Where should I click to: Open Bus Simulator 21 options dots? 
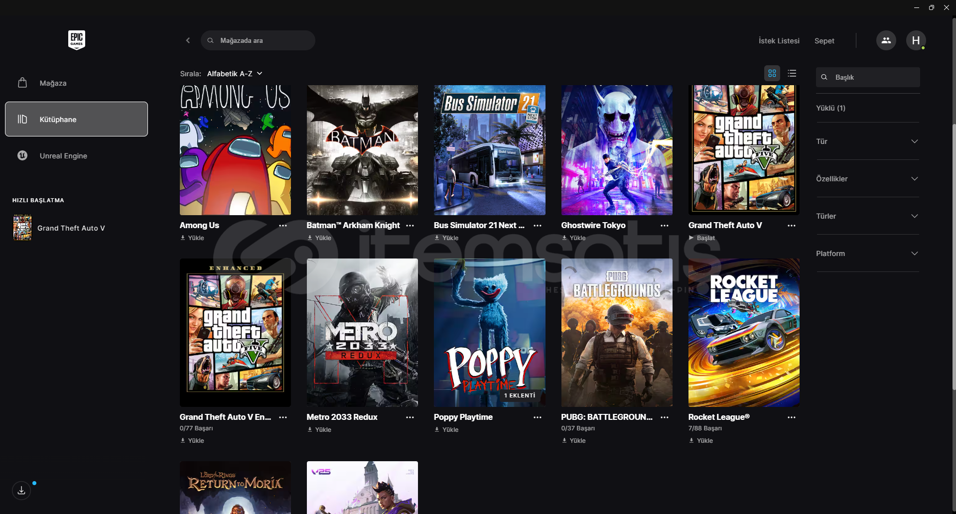[x=538, y=226]
